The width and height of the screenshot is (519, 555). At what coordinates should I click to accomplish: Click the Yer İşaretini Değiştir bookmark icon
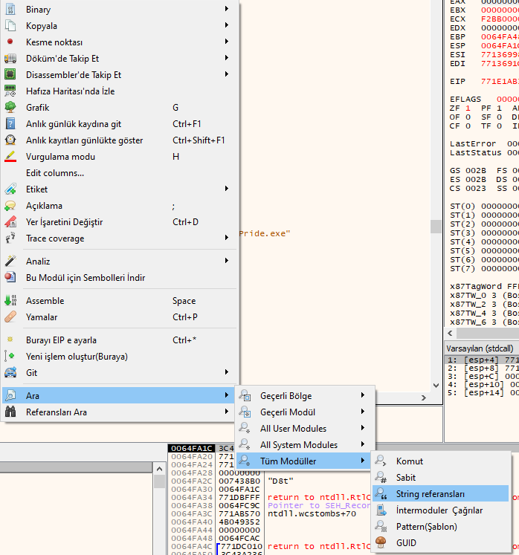click(x=10, y=221)
